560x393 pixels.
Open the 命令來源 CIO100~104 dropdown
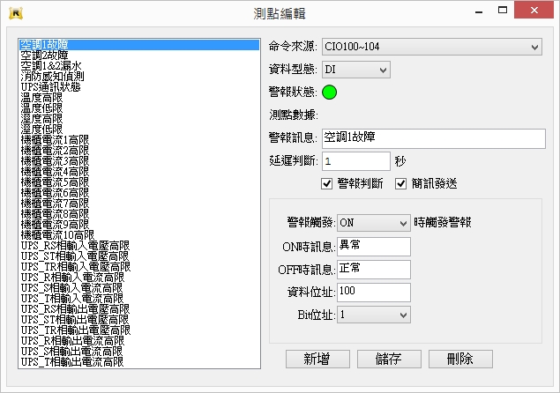[x=432, y=47]
